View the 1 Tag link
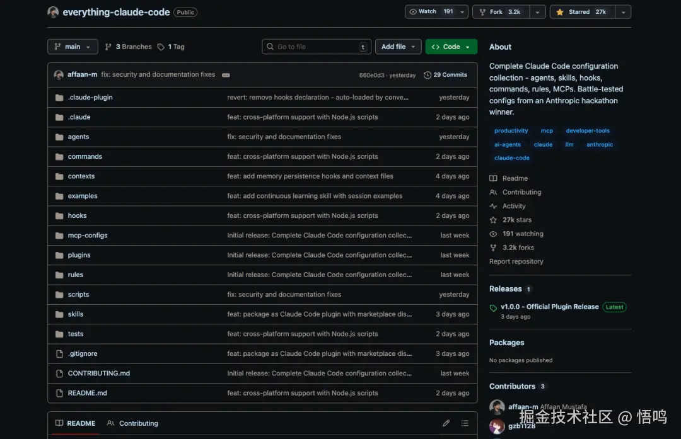Viewport: 681px width, 439px height. pyautogui.click(x=171, y=47)
